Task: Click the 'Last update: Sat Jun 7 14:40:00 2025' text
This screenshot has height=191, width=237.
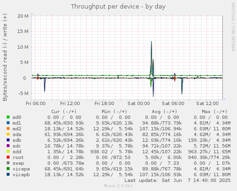Action: click(x=177, y=180)
